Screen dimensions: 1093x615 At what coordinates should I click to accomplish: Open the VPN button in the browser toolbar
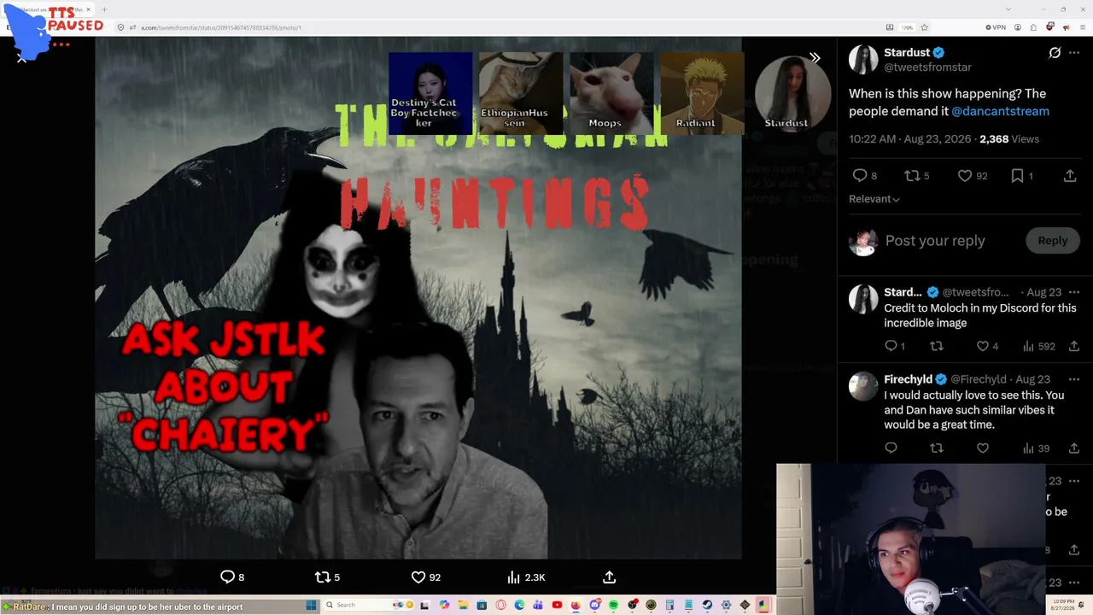[x=996, y=27]
